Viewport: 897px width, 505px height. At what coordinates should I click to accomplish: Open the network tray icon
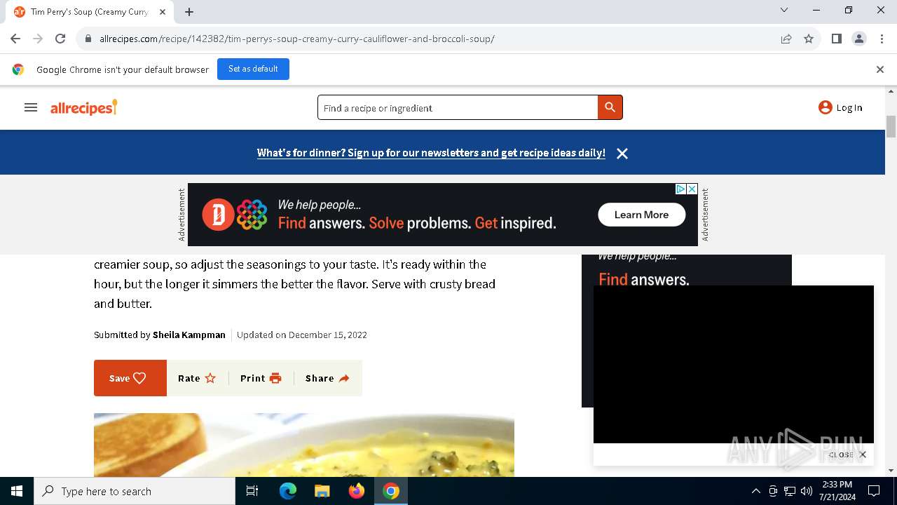pos(790,491)
